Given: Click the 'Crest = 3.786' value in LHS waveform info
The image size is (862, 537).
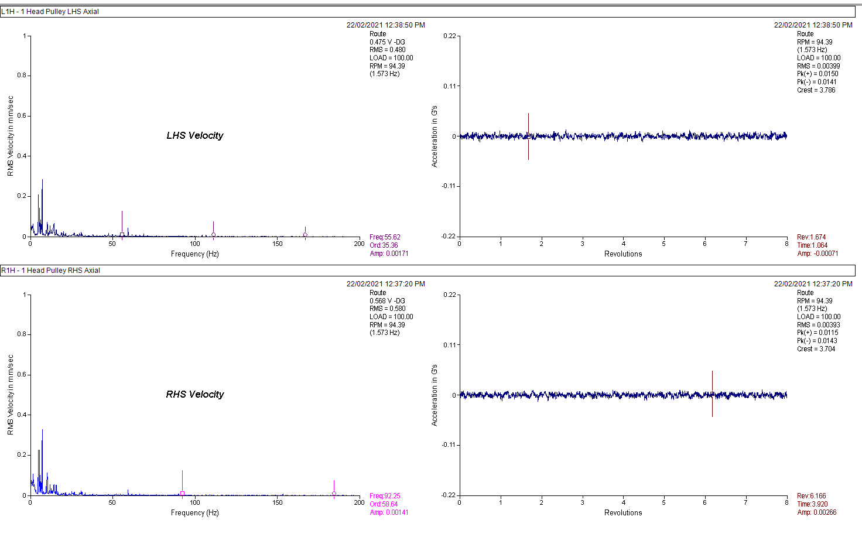Looking at the screenshot, I should [816, 90].
